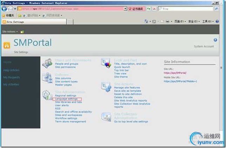The width and height of the screenshot is (226, 148).
Task: Open Site libraries and lists link
Action: pos(68,102)
